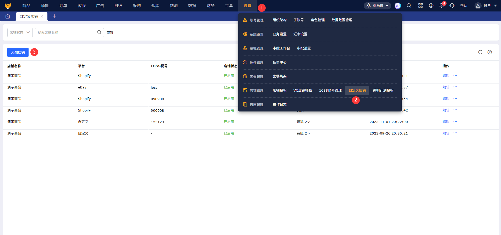Select 汇率设置 in settings menu
The image size is (501, 235).
[300, 34]
